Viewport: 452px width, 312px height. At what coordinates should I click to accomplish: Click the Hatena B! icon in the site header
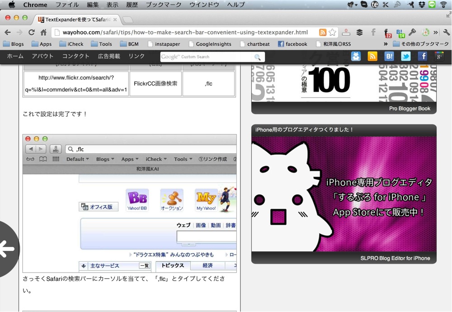[x=389, y=56]
